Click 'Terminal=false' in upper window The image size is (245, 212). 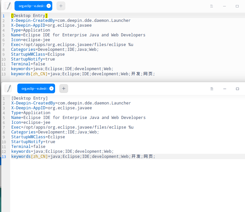(x=28, y=64)
